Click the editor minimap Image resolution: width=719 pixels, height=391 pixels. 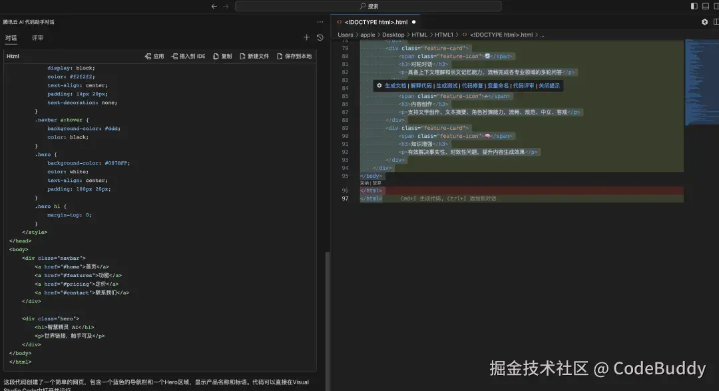702,83
